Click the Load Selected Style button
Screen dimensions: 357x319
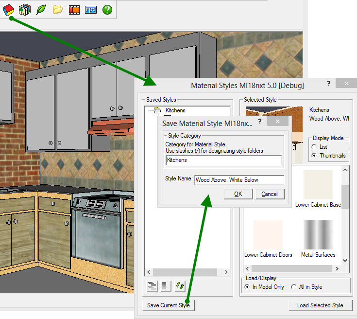pyautogui.click(x=320, y=305)
